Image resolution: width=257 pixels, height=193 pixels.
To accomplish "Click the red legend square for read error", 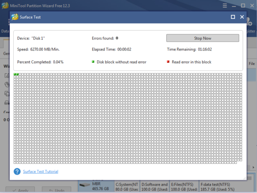I will point(168,62).
